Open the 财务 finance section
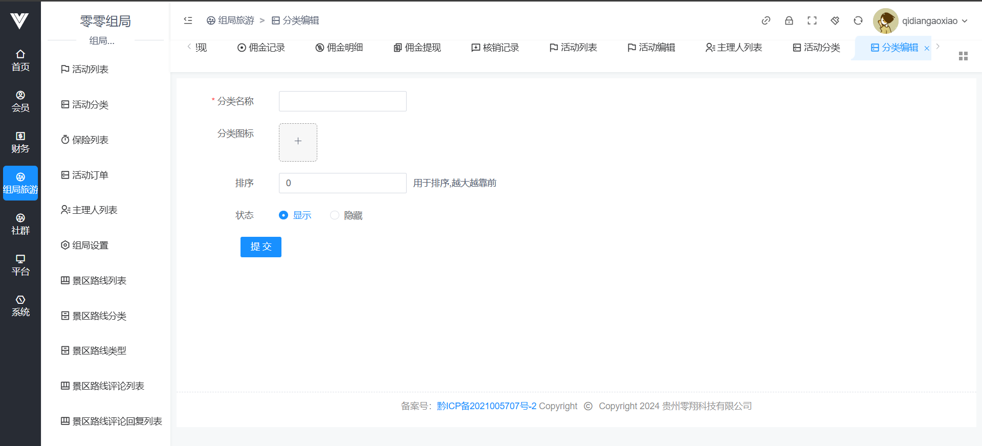This screenshot has height=446, width=982. coord(20,142)
